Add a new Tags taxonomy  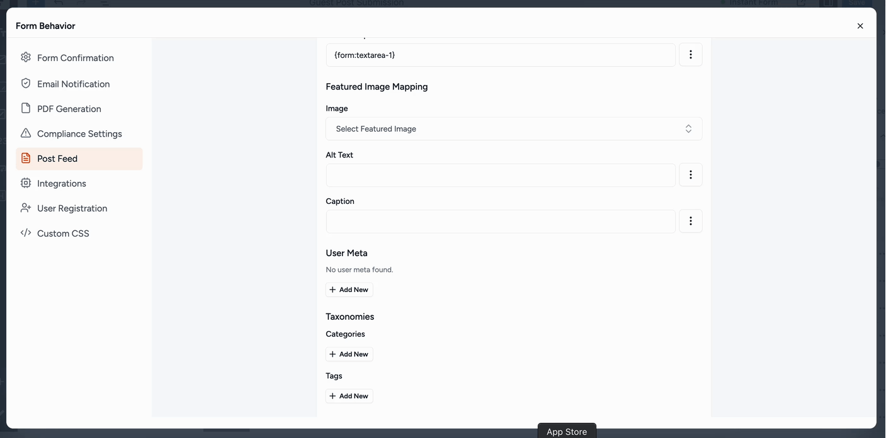(x=349, y=396)
